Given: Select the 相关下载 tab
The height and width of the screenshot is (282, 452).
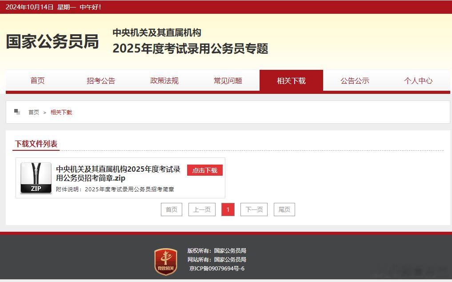Looking at the screenshot, I should pyautogui.click(x=291, y=81).
